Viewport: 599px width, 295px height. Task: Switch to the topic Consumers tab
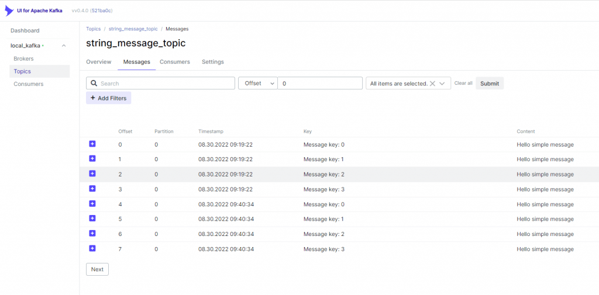tap(174, 62)
